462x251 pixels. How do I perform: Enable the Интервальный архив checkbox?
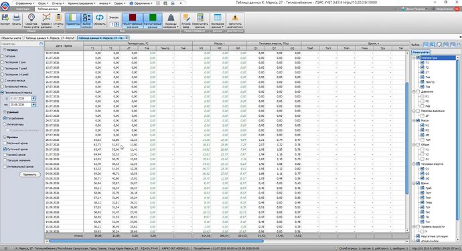[x=5, y=166]
